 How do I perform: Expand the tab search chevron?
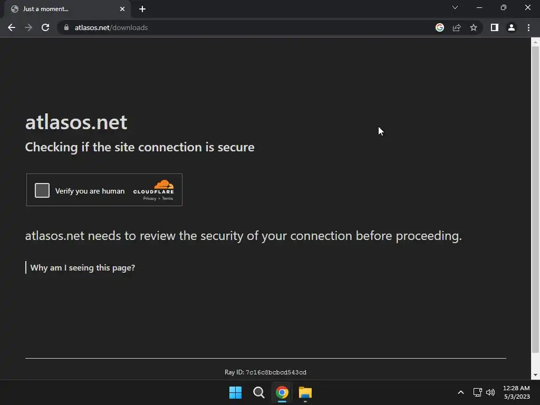455,8
